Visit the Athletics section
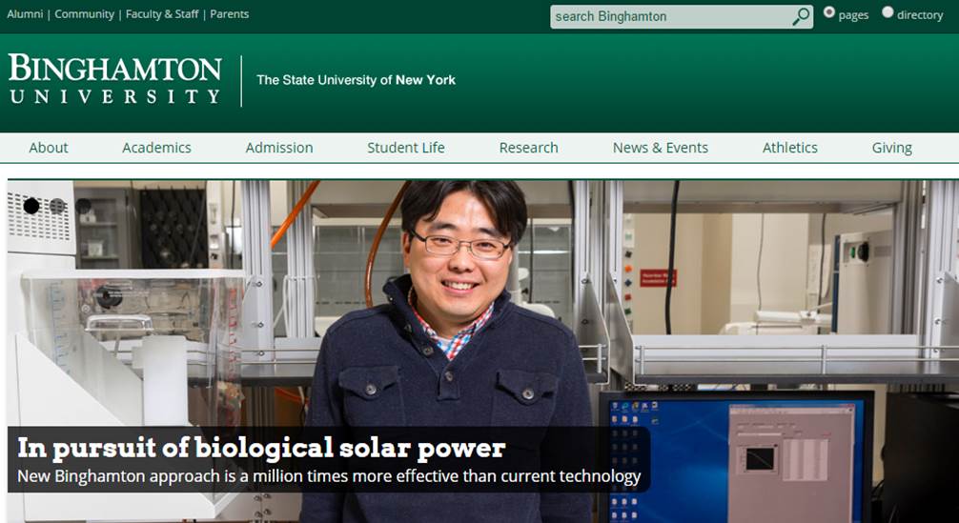959x523 pixels. click(x=789, y=148)
